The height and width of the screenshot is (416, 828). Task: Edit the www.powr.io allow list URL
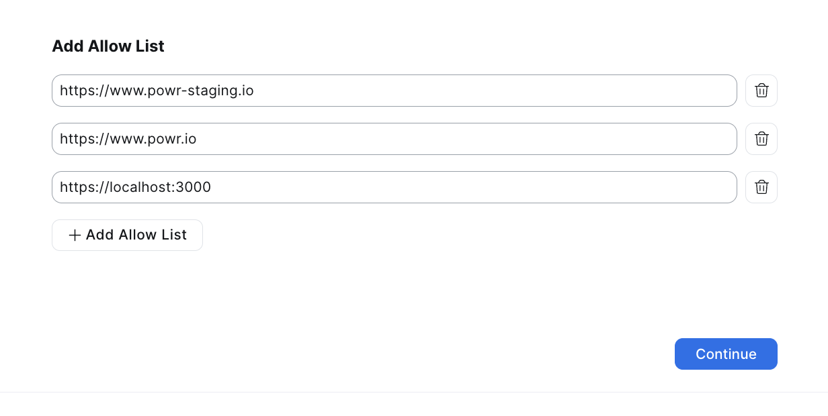394,139
